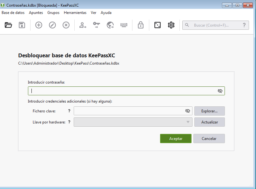
Task: Copy password key icon in toolbar
Action: tap(97, 25)
